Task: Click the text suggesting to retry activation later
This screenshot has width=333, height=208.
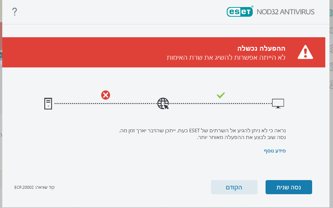Action: click(x=241, y=137)
